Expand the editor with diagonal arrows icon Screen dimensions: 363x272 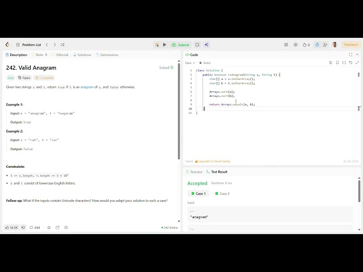click(357, 63)
